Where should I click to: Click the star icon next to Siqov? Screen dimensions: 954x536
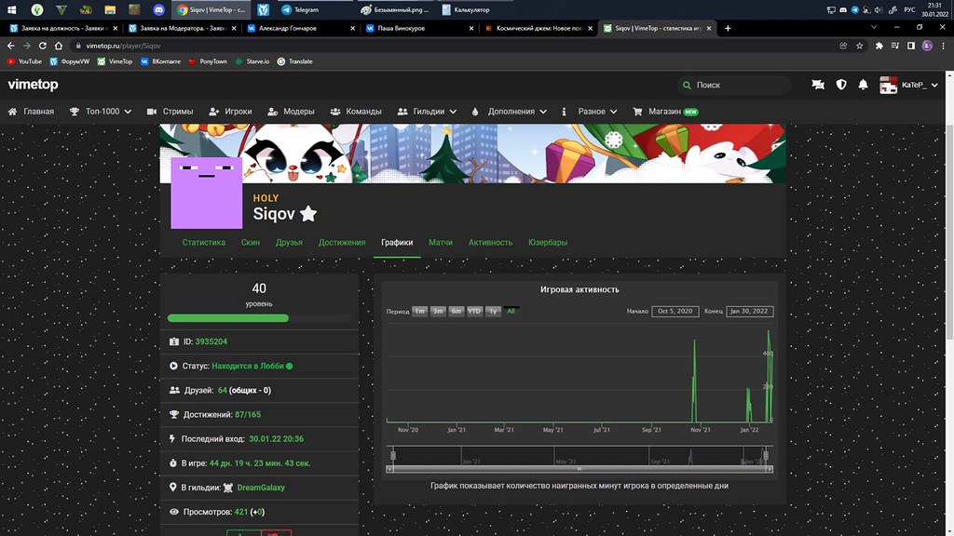pyautogui.click(x=308, y=214)
